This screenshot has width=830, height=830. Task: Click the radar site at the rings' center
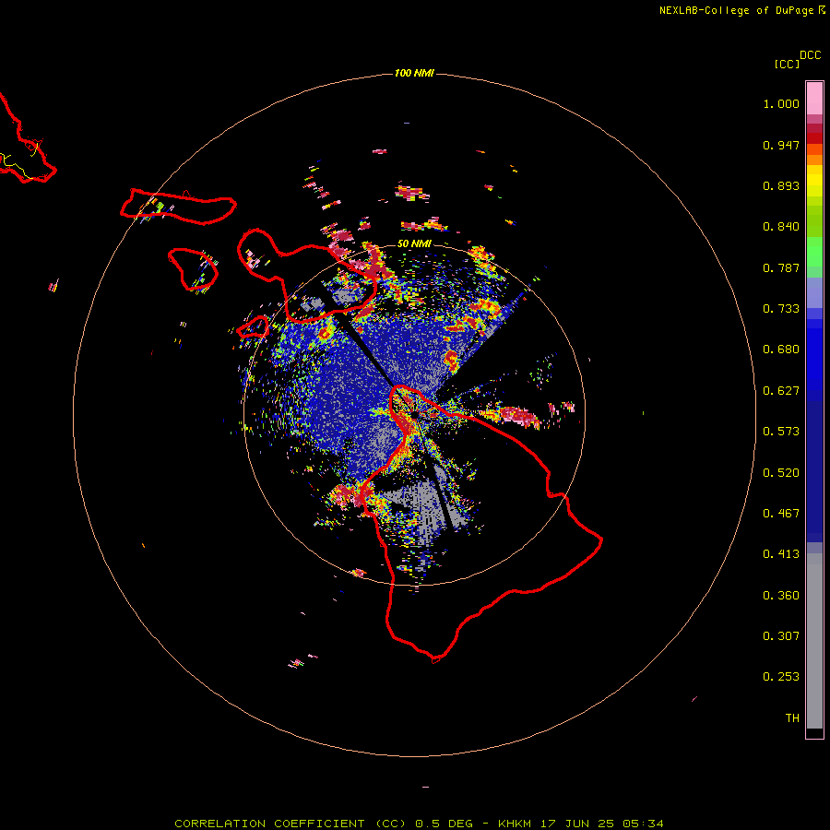pos(414,415)
